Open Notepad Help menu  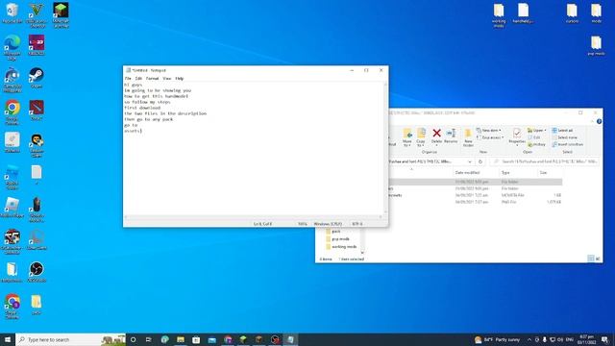pyautogui.click(x=180, y=79)
